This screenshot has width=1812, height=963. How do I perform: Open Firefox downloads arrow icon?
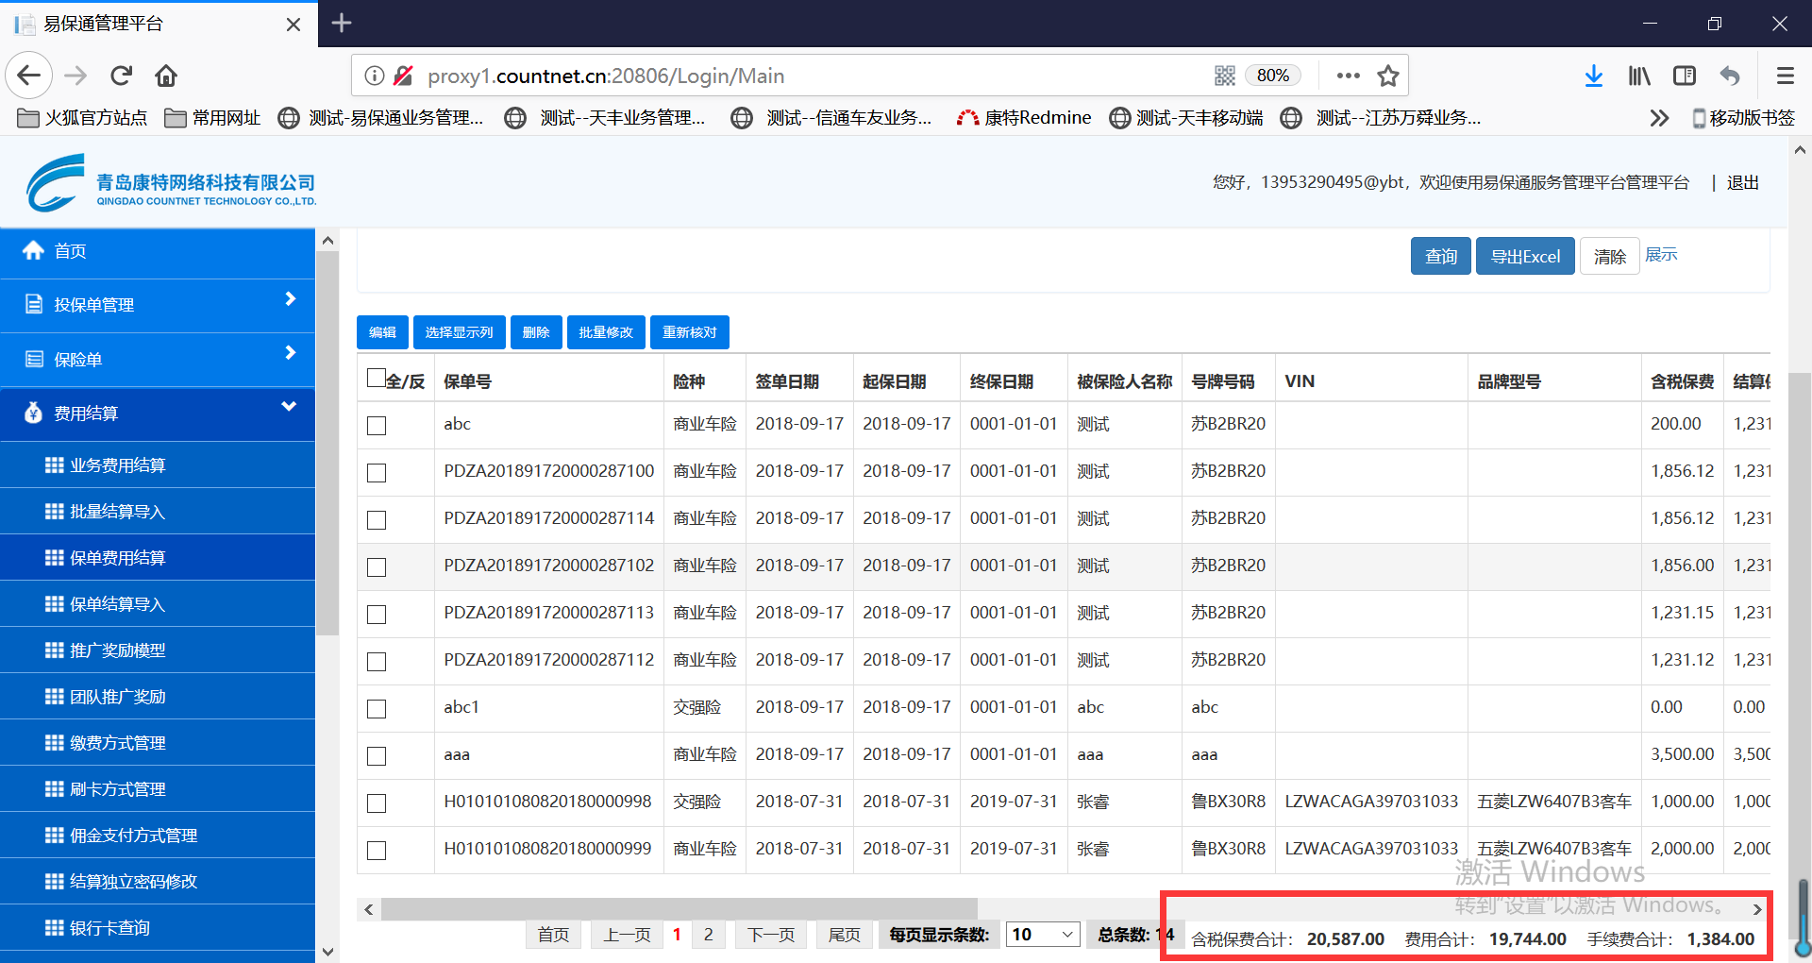pyautogui.click(x=1593, y=76)
